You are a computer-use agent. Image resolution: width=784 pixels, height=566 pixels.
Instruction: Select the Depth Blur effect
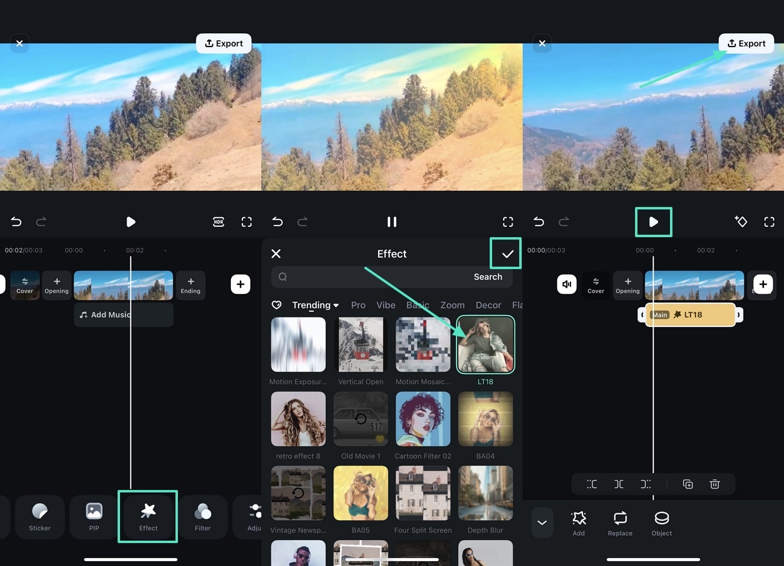(485, 493)
